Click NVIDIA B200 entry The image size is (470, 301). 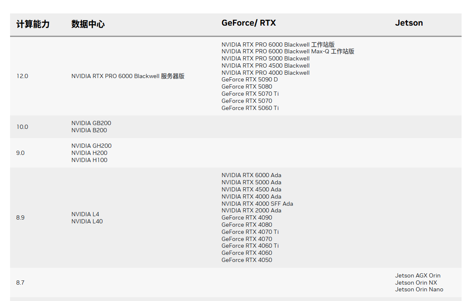coord(89,131)
